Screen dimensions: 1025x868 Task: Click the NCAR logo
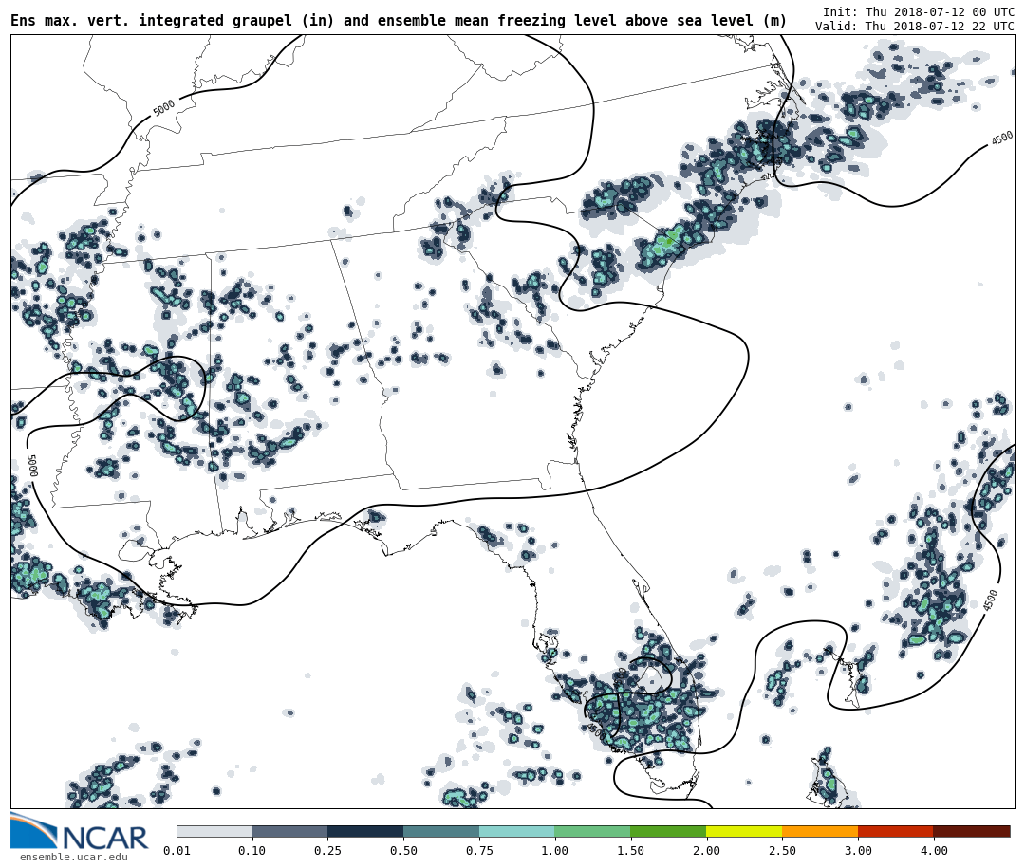80,833
